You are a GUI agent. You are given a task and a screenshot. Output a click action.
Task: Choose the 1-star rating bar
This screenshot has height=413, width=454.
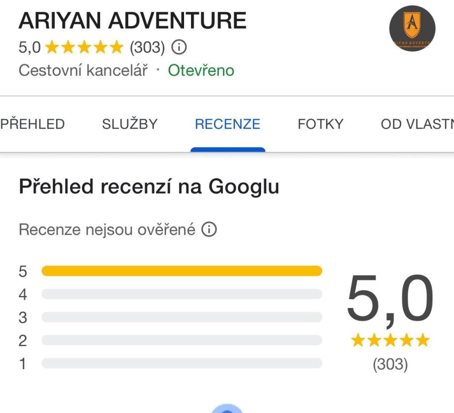click(x=182, y=364)
